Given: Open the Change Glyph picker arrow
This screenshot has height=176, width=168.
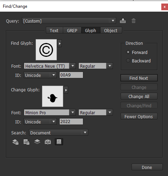Looking at the screenshot, I should 66,90.
